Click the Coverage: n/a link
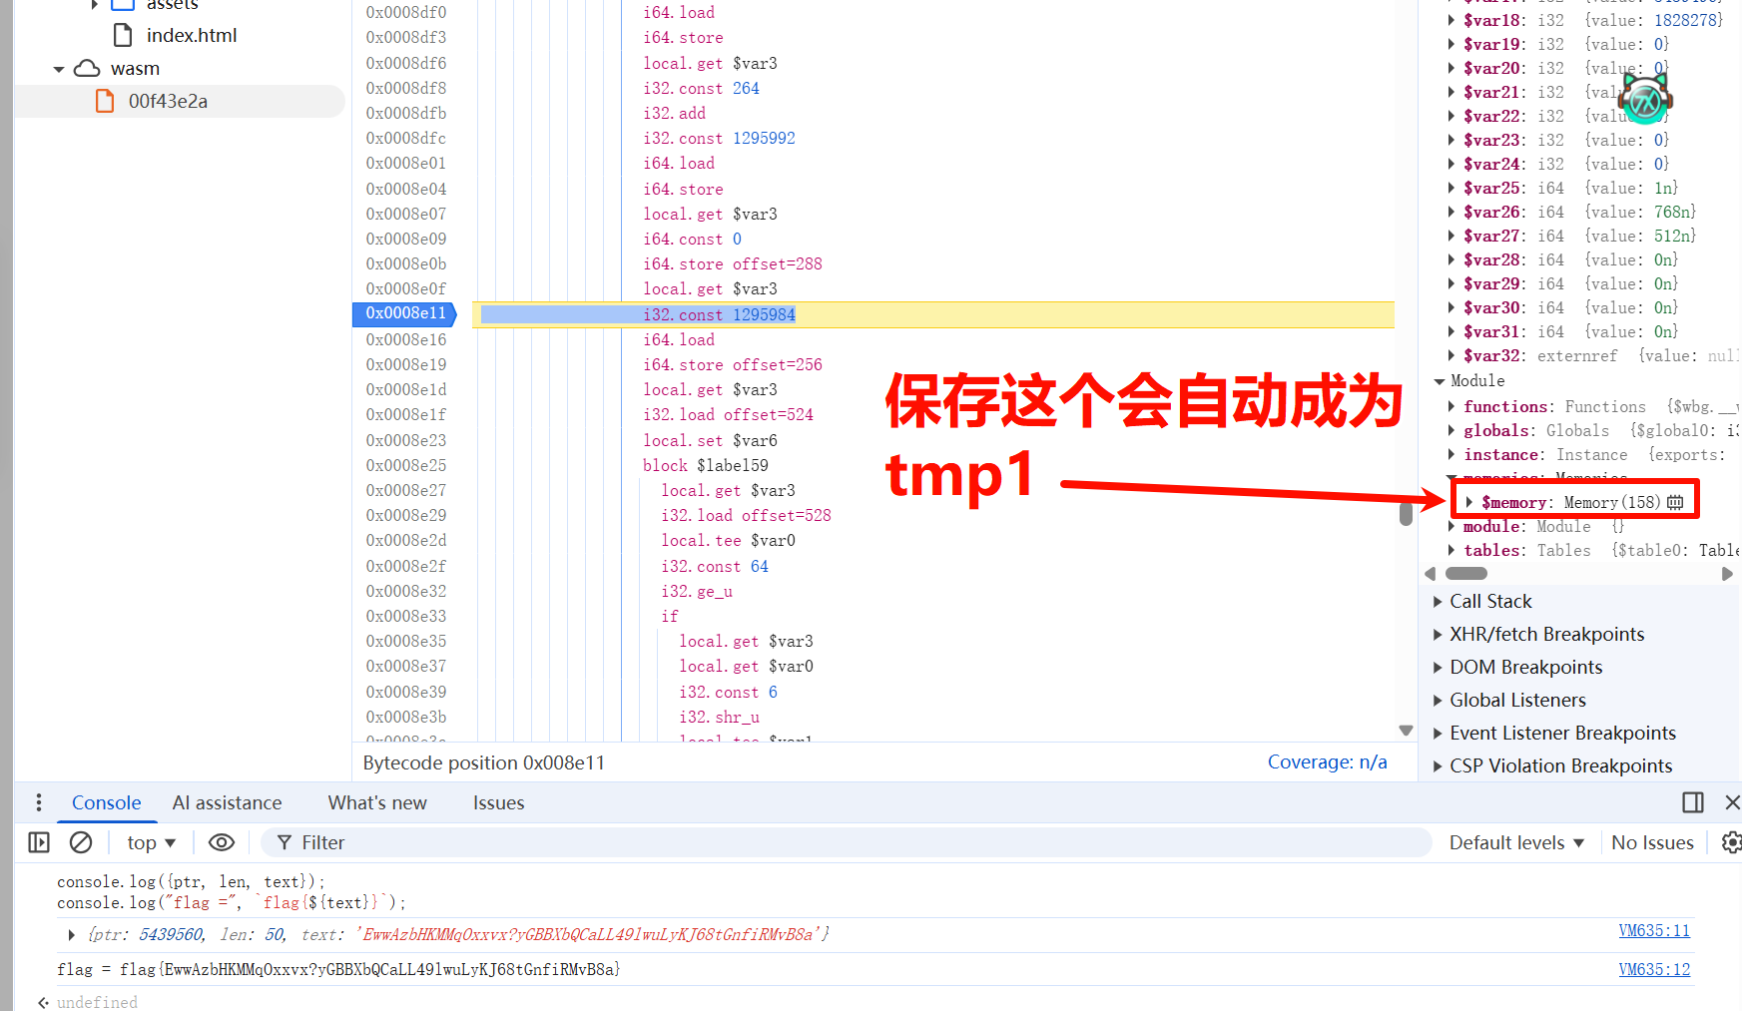The image size is (1742, 1011). 1327,761
